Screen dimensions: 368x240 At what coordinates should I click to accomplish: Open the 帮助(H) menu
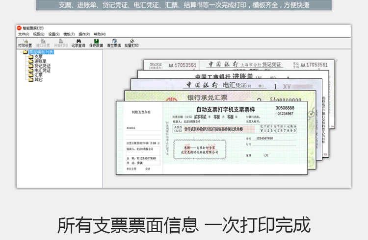coord(100,34)
